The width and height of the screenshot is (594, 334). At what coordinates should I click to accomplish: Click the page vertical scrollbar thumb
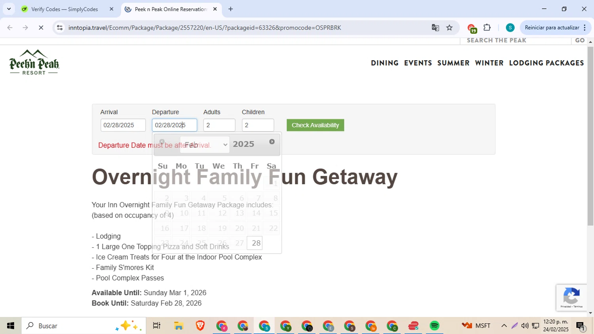590,136
